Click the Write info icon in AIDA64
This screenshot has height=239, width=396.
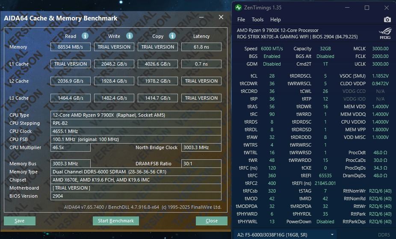click(130, 36)
